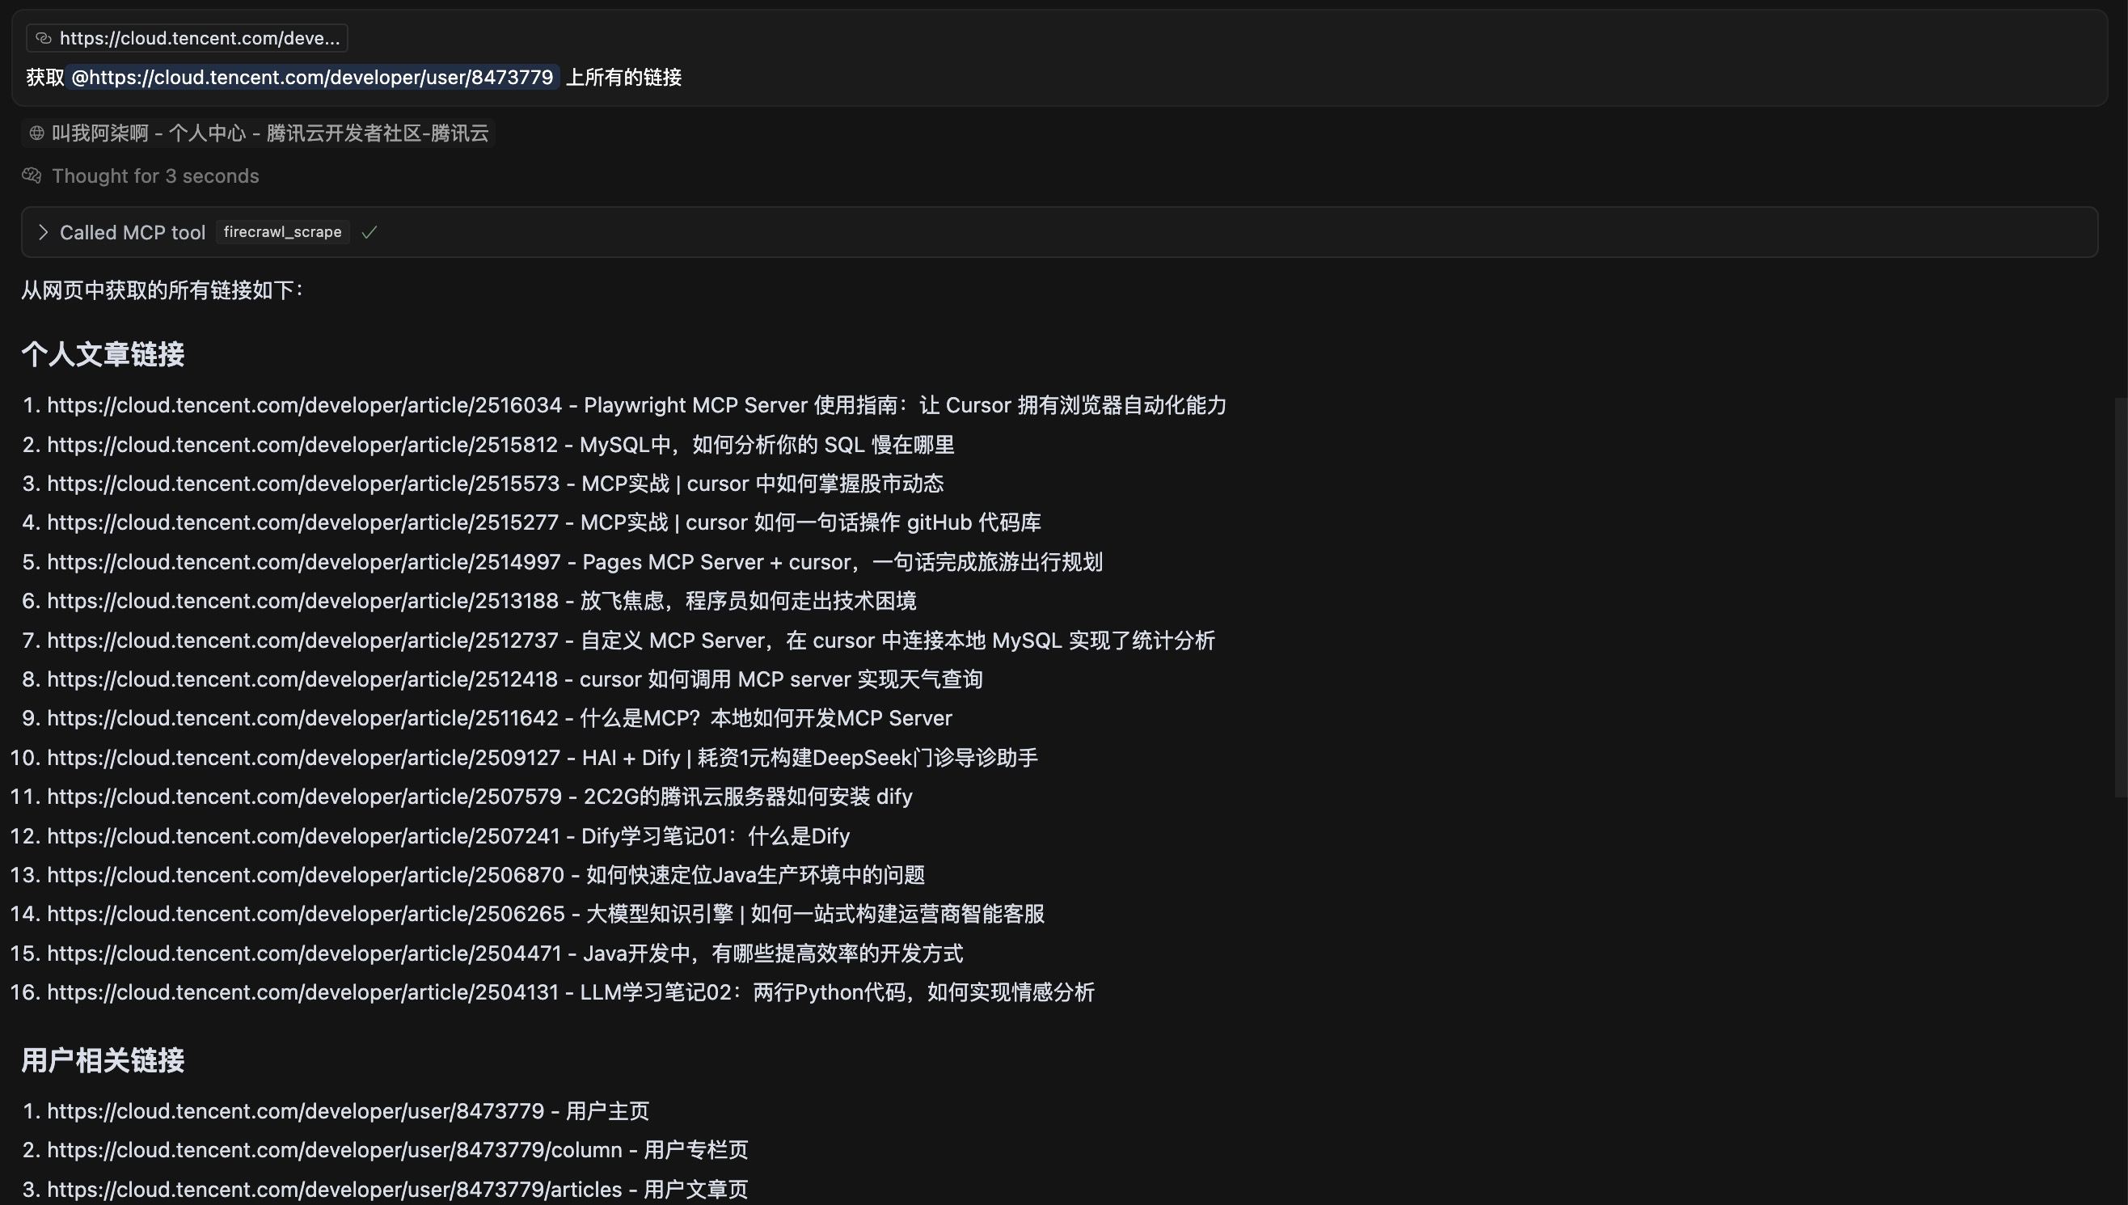
Task: Click the link icon in the URL chip
Action: tap(43, 38)
